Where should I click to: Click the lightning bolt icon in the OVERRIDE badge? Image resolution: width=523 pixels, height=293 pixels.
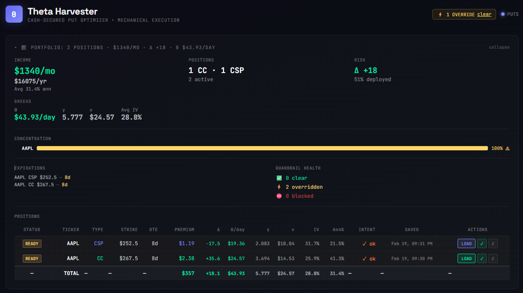[440, 14]
